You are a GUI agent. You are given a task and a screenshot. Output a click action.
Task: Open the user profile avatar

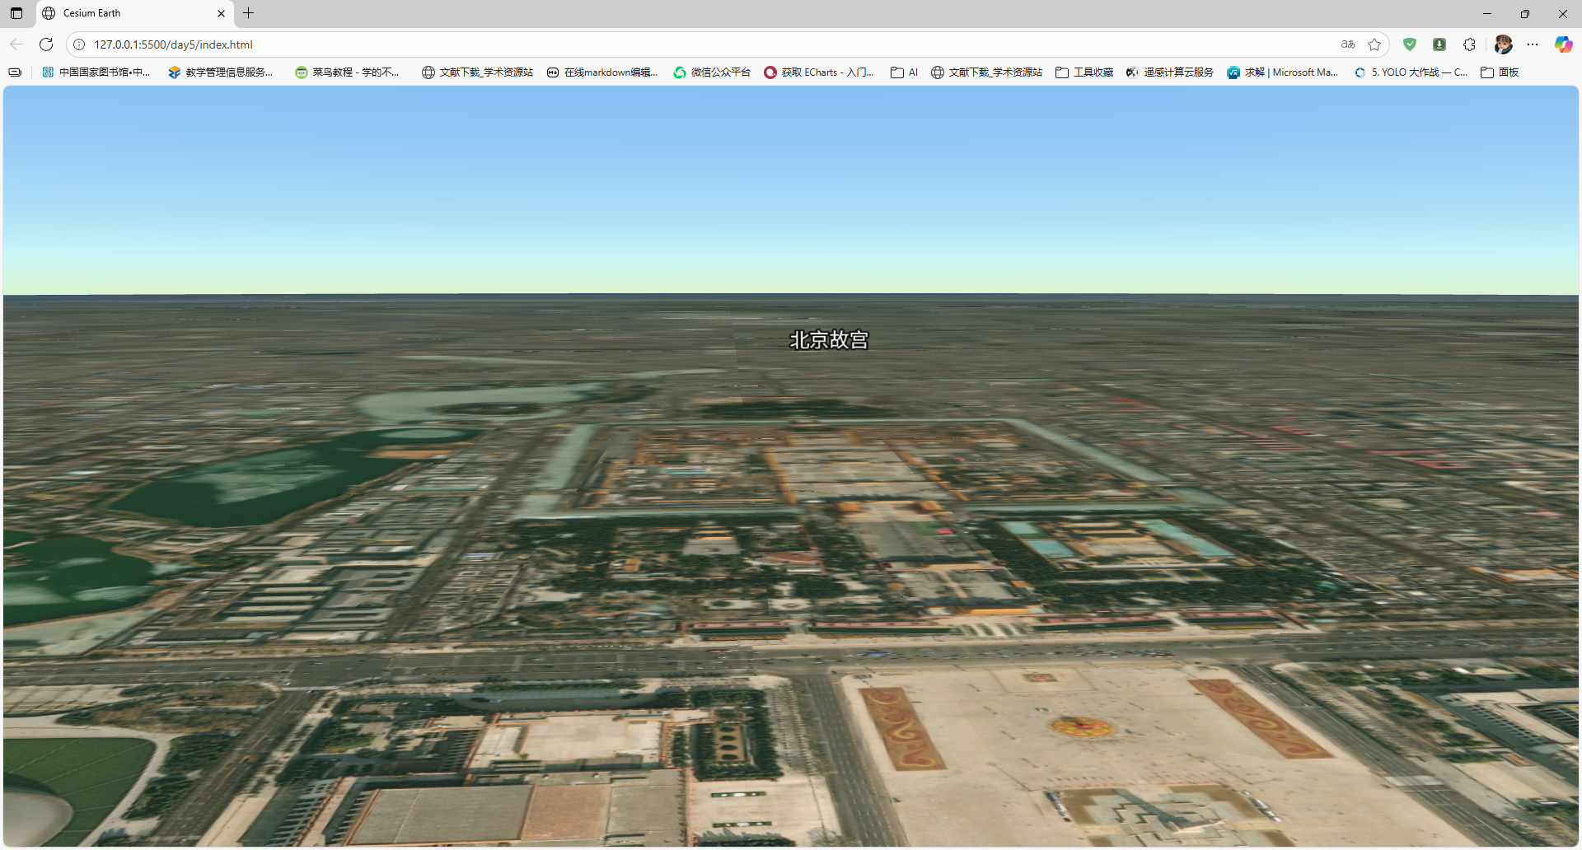coord(1503,44)
